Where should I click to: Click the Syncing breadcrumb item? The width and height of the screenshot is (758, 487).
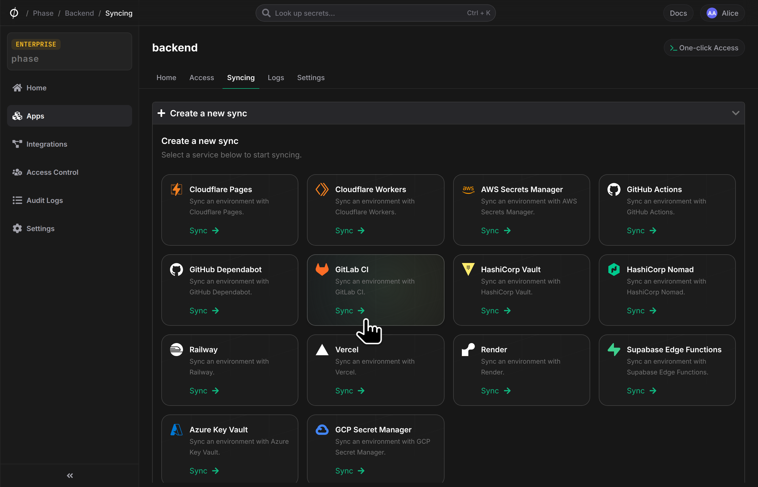coord(119,13)
